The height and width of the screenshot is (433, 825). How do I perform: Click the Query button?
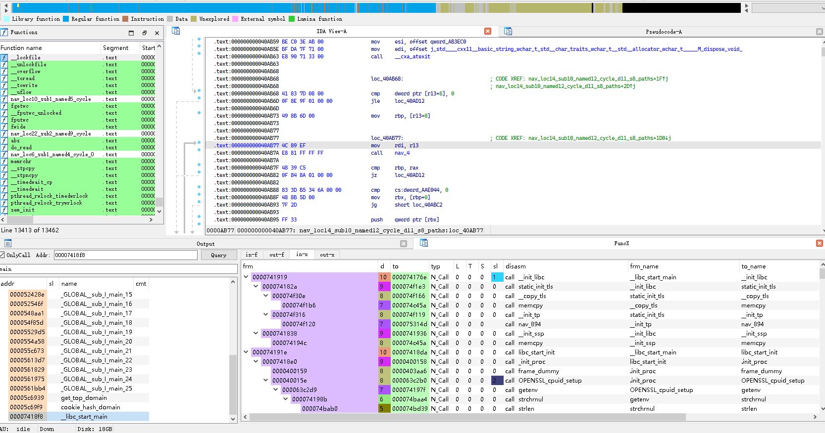[218, 255]
